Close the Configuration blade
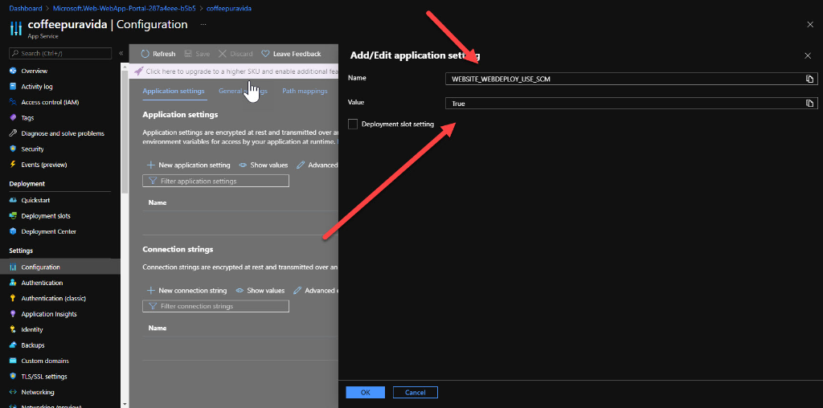 [810, 25]
